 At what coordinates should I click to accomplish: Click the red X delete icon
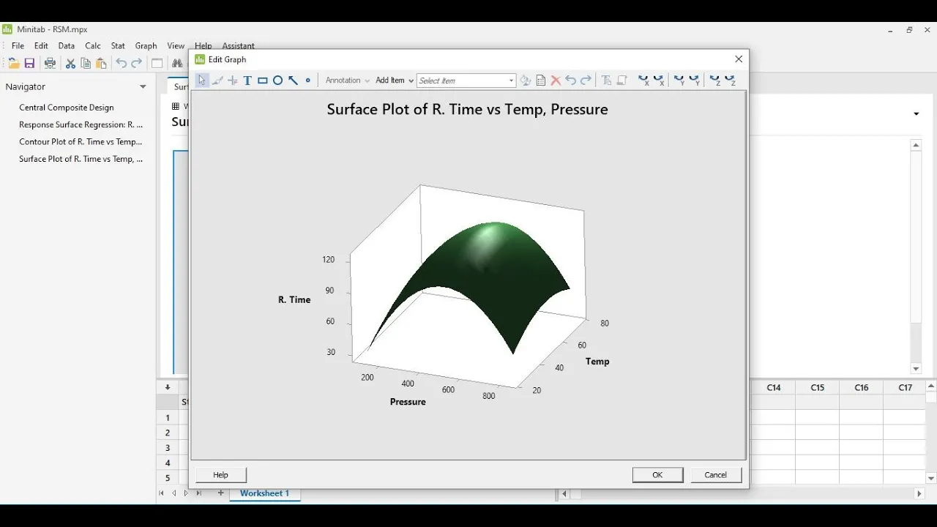[x=556, y=81]
